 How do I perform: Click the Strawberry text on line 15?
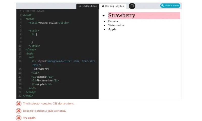(41, 69)
